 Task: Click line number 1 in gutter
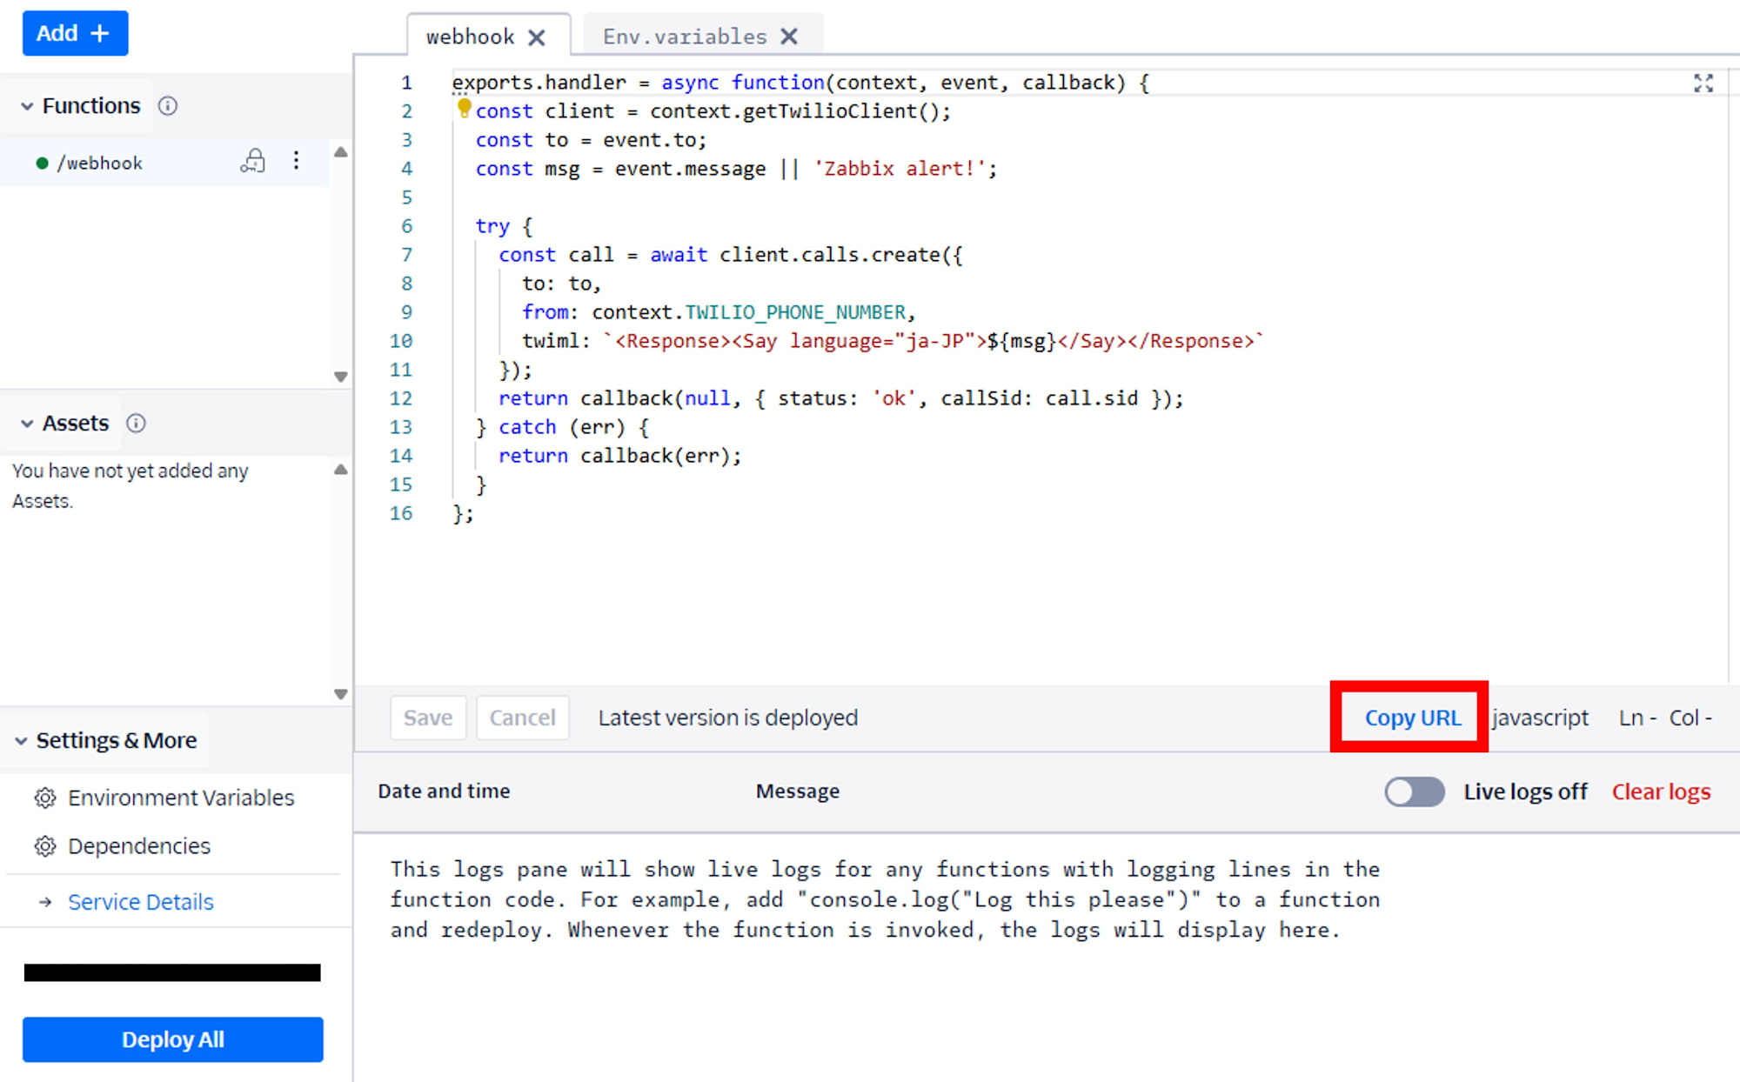(x=406, y=83)
